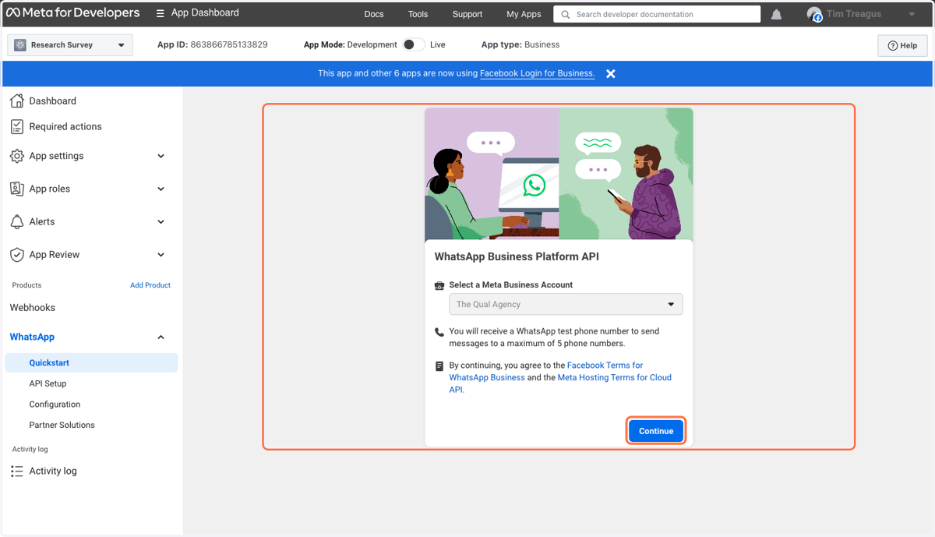Open Webhooks product in sidebar
This screenshot has width=935, height=537.
pos(33,308)
